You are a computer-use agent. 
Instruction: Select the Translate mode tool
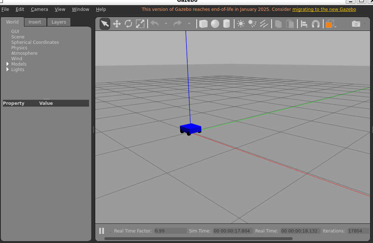[x=117, y=24]
